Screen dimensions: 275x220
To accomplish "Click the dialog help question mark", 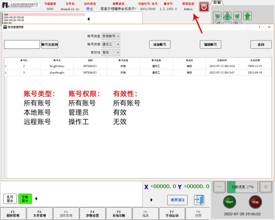I will [259, 27].
